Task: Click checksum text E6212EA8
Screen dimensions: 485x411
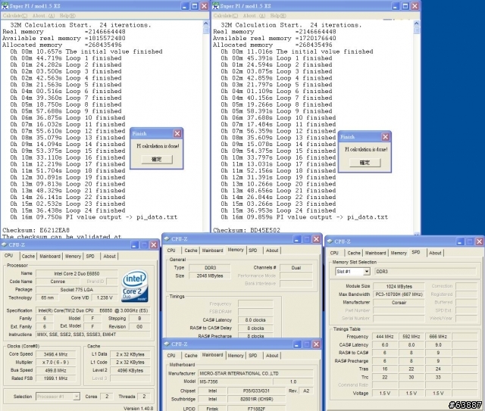Action: tap(55, 230)
